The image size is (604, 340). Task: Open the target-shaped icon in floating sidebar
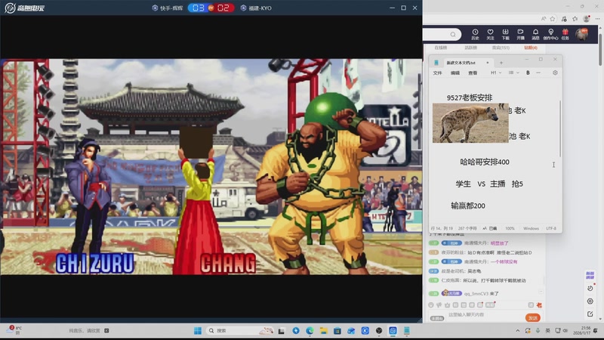pos(590,301)
